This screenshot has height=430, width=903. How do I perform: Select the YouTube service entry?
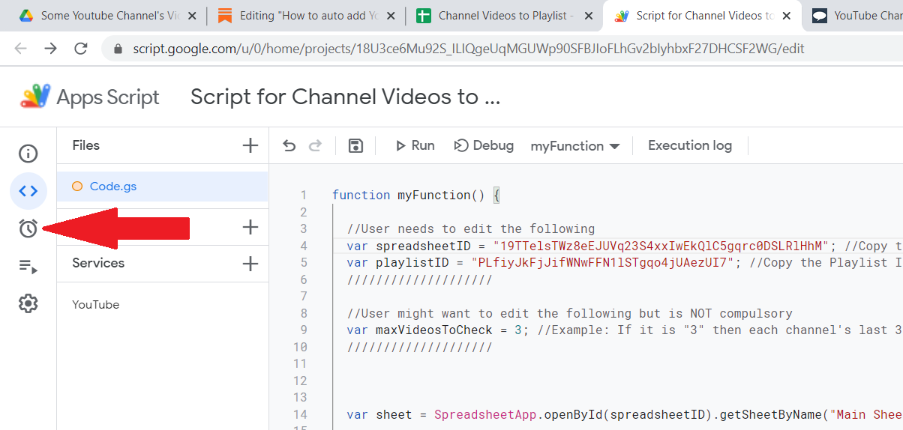(x=96, y=305)
